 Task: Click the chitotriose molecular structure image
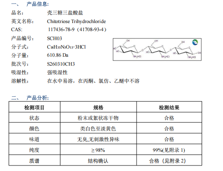(157, 49)
